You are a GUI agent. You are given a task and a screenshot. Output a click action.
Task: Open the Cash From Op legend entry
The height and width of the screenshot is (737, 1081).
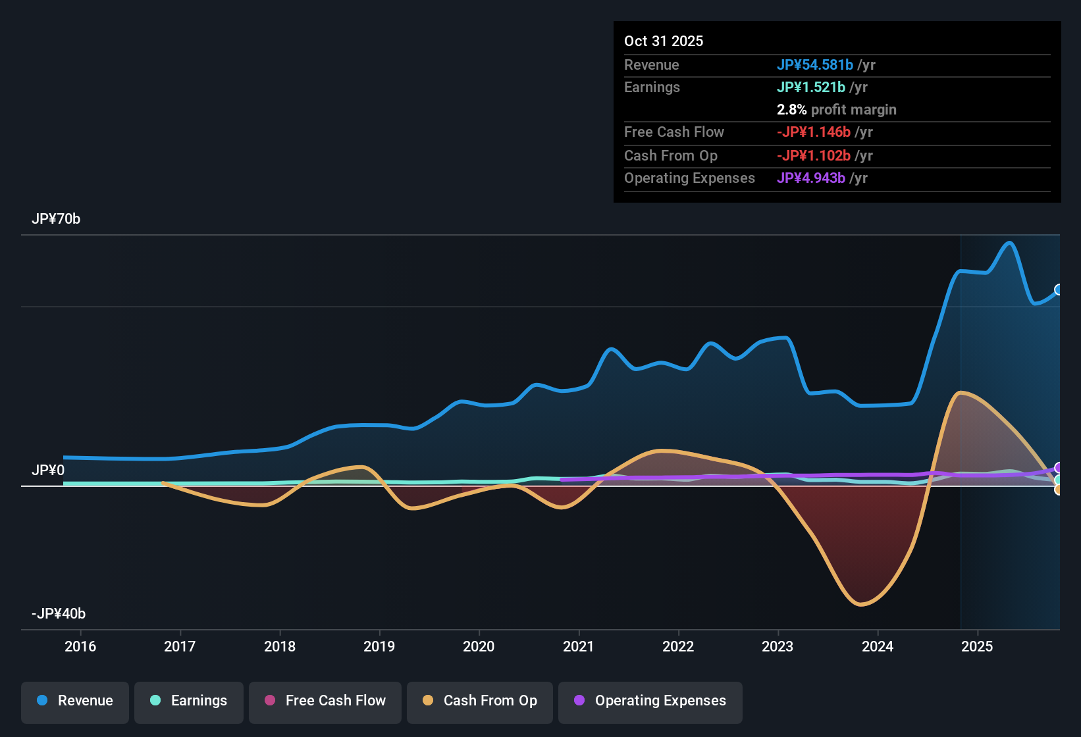pyautogui.click(x=479, y=701)
